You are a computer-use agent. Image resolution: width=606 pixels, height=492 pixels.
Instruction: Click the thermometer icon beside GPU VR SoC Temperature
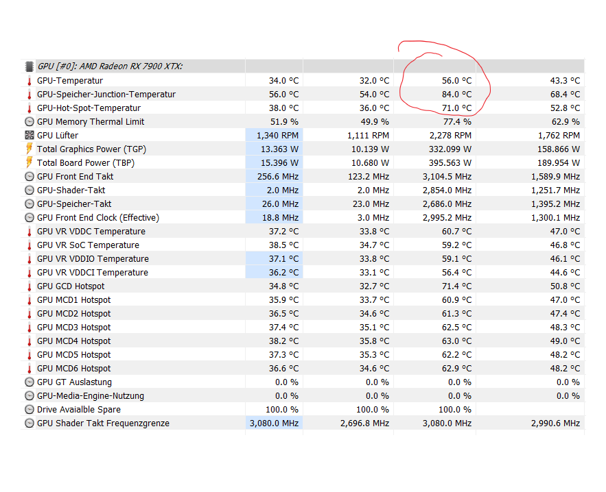click(x=29, y=245)
